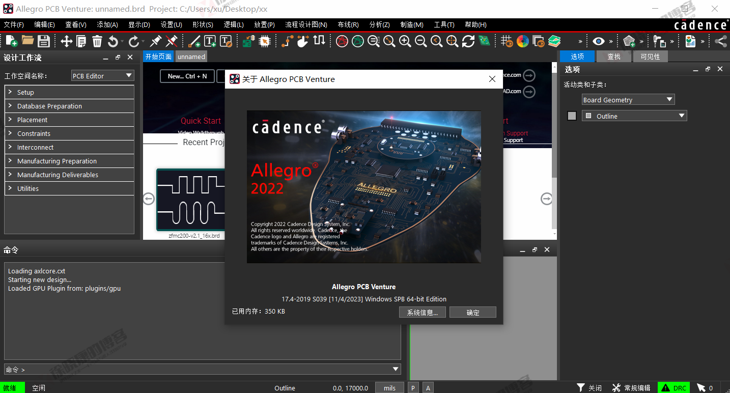
Task: Toggle the eye visibility icon
Action: 598,41
